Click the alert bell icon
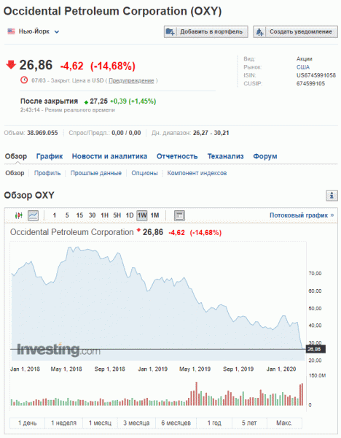The width and height of the screenshot is (341, 438). coord(259,32)
